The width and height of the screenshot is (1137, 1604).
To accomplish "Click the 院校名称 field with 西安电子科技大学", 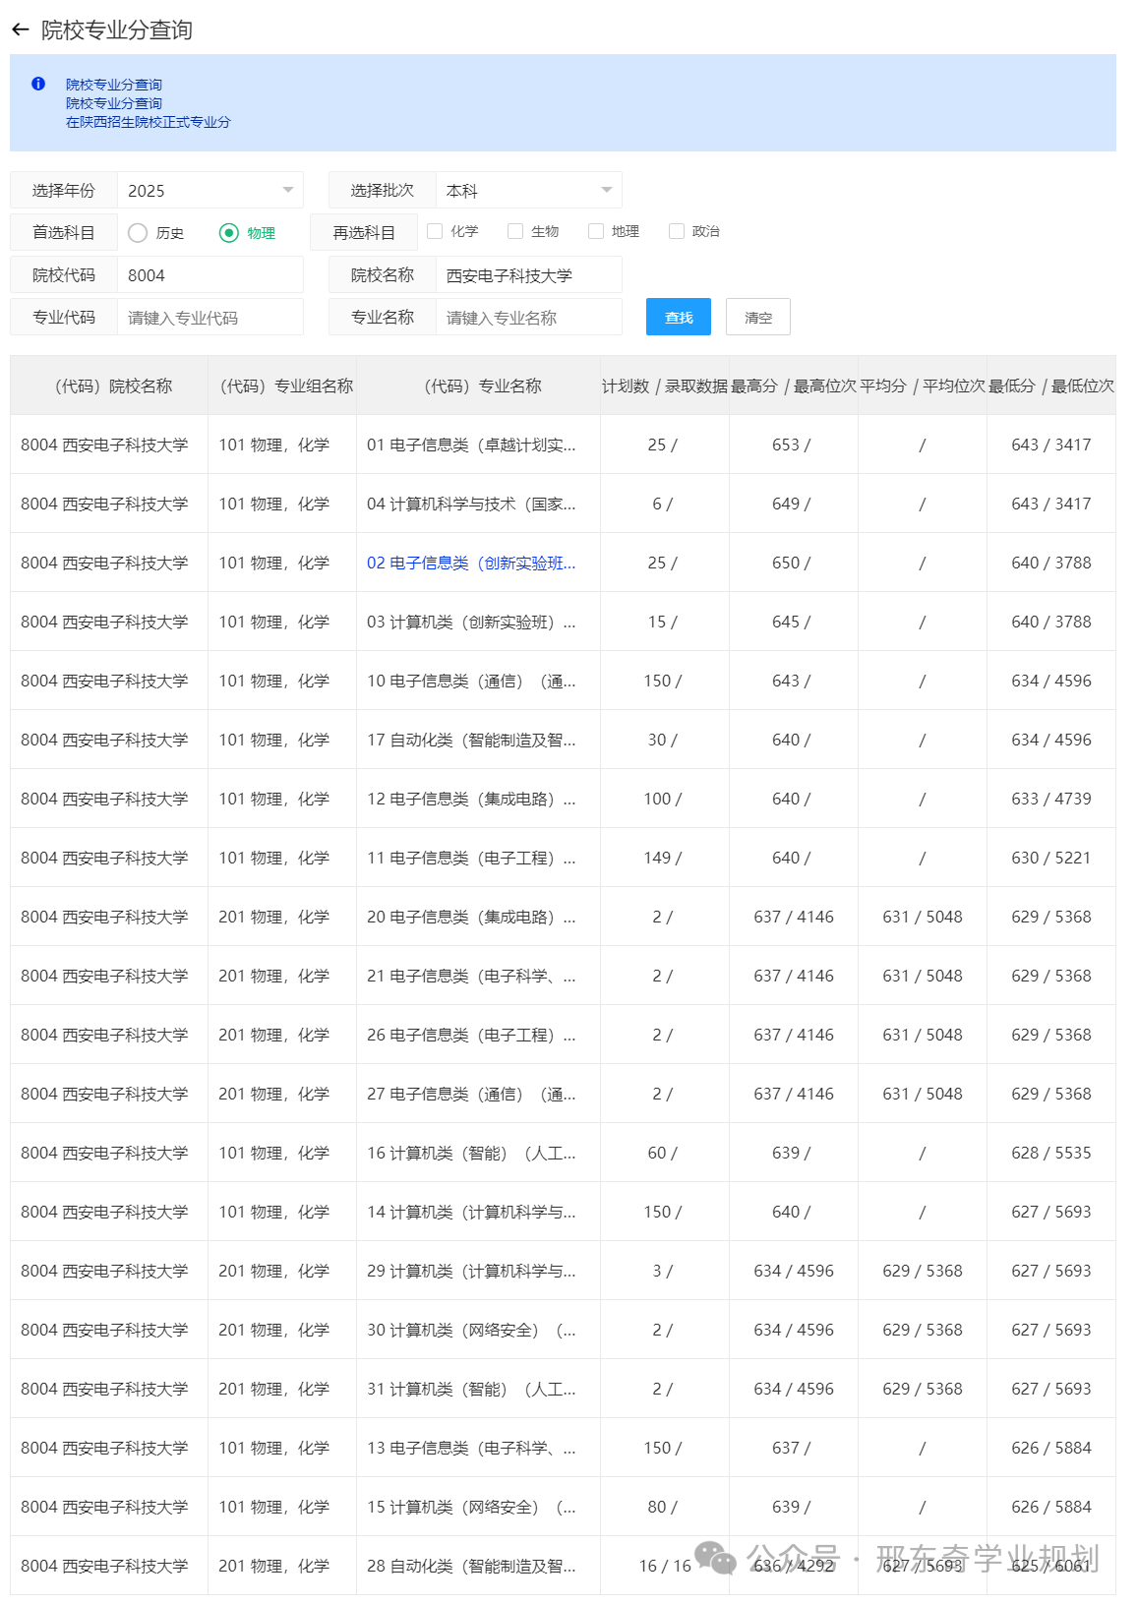I will click(528, 275).
